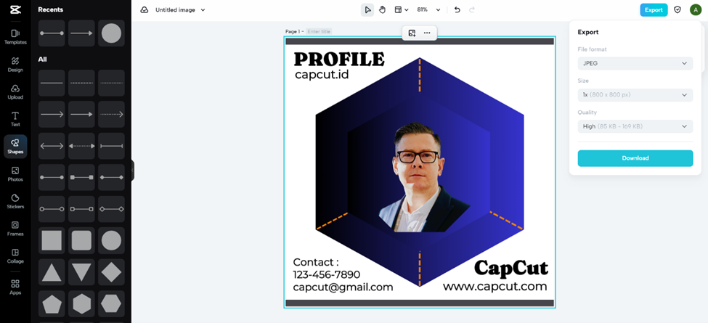The image size is (708, 323).
Task: Insert the square shape
Action: pyautogui.click(x=52, y=241)
